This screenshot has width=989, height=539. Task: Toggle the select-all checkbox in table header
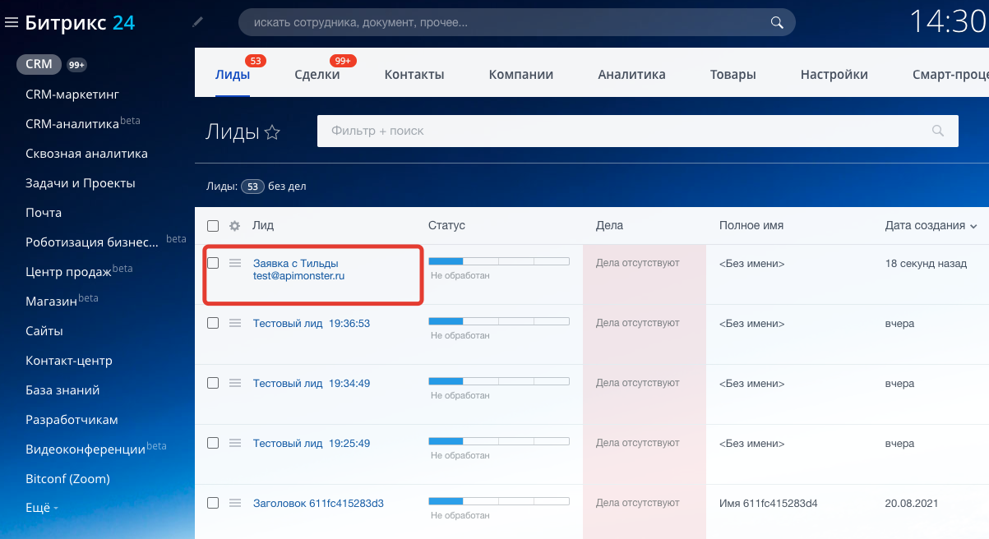213,226
